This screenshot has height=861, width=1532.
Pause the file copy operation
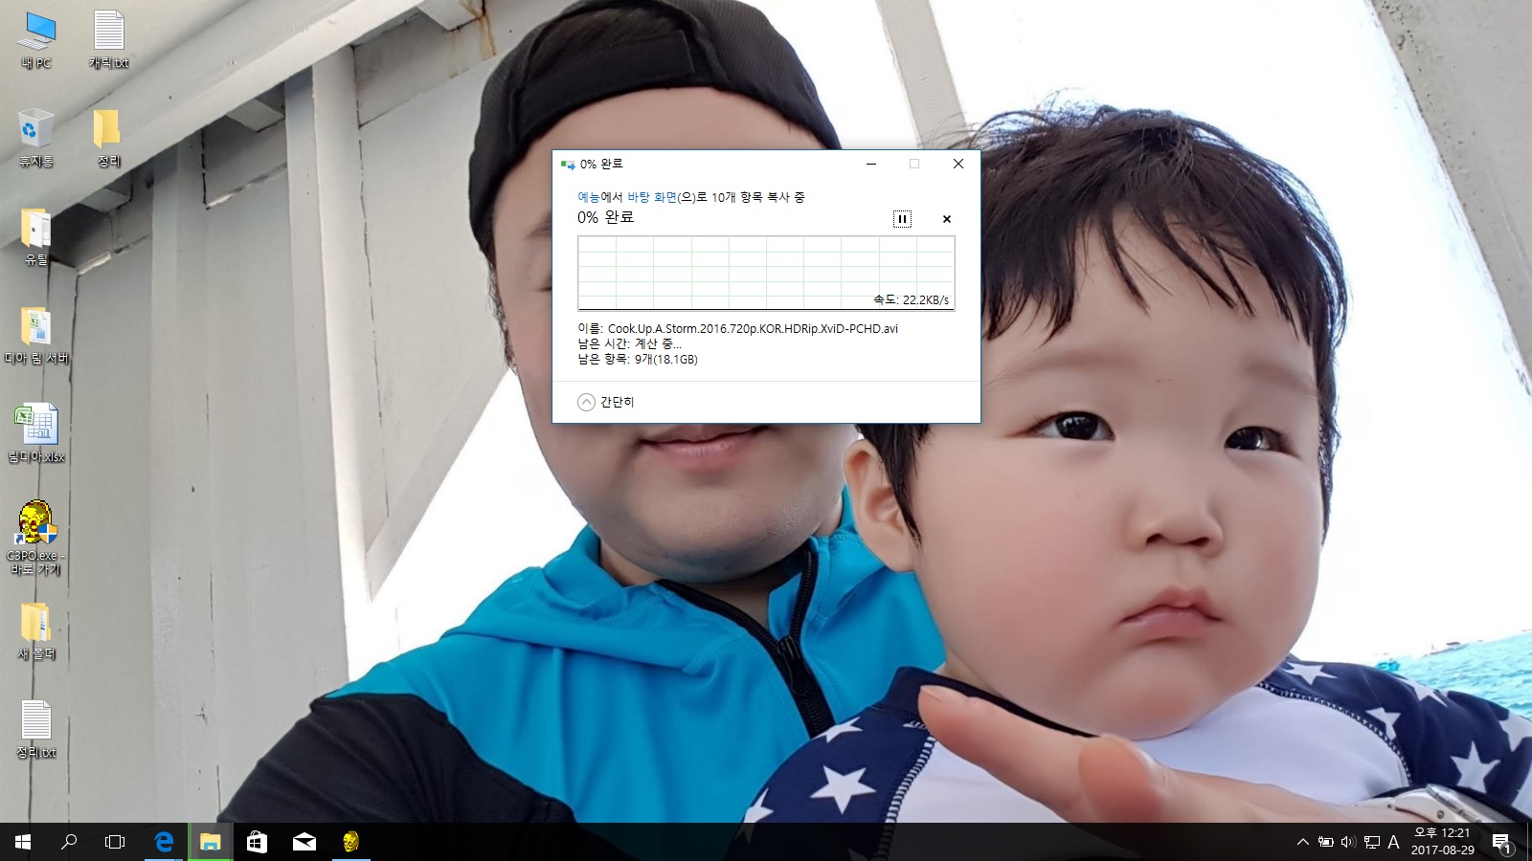[x=902, y=219]
